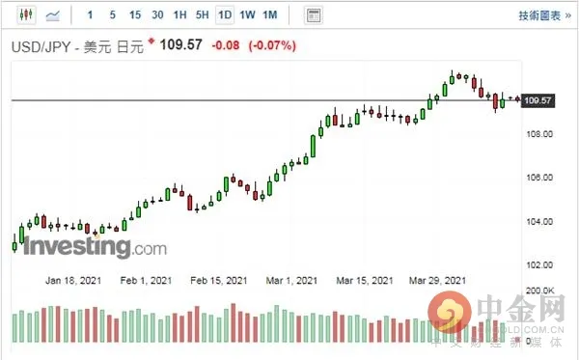This screenshot has width=579, height=360.
Task: Select the 1W timeframe
Action: point(247,15)
